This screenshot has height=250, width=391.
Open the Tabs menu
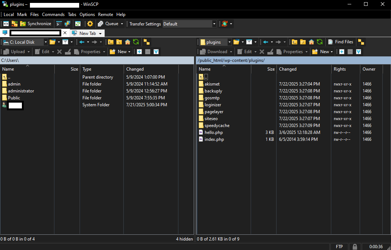(72, 15)
